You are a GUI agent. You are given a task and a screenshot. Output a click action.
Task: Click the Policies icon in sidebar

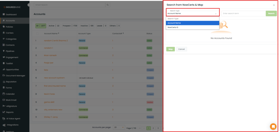[4, 27]
